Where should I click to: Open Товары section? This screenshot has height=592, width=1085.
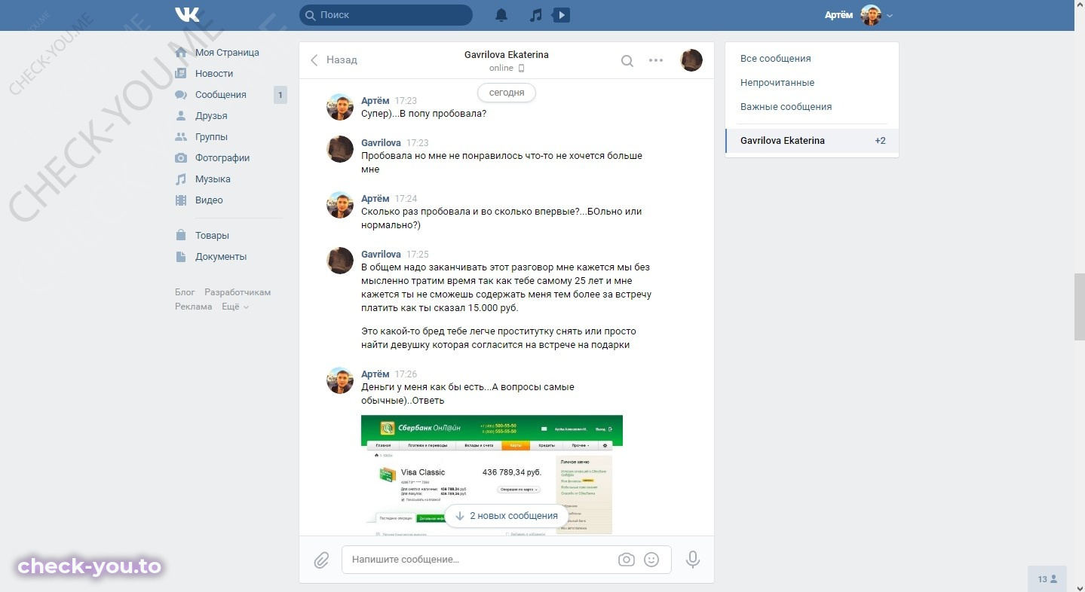coord(212,236)
